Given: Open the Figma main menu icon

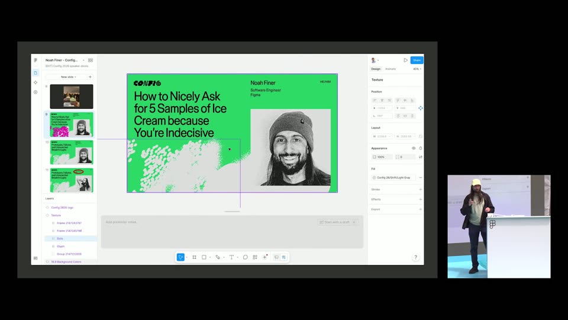Looking at the screenshot, I should click(35, 60).
